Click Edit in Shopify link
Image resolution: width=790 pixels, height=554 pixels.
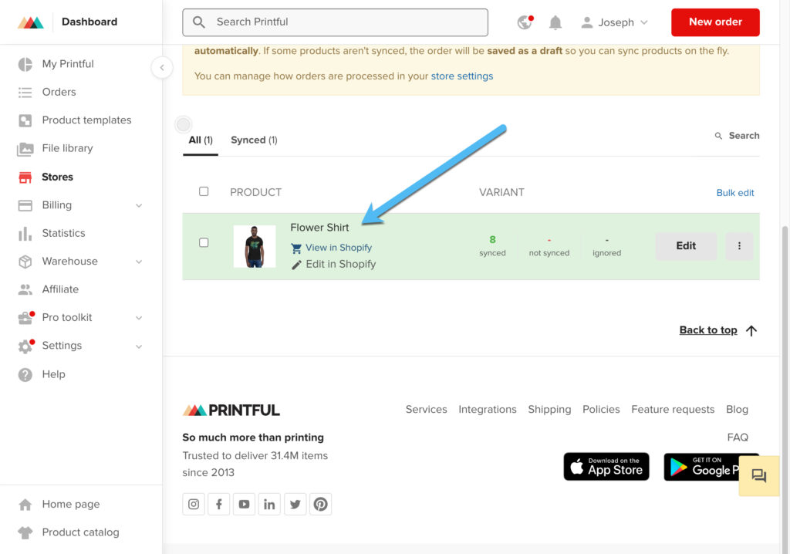[333, 264]
